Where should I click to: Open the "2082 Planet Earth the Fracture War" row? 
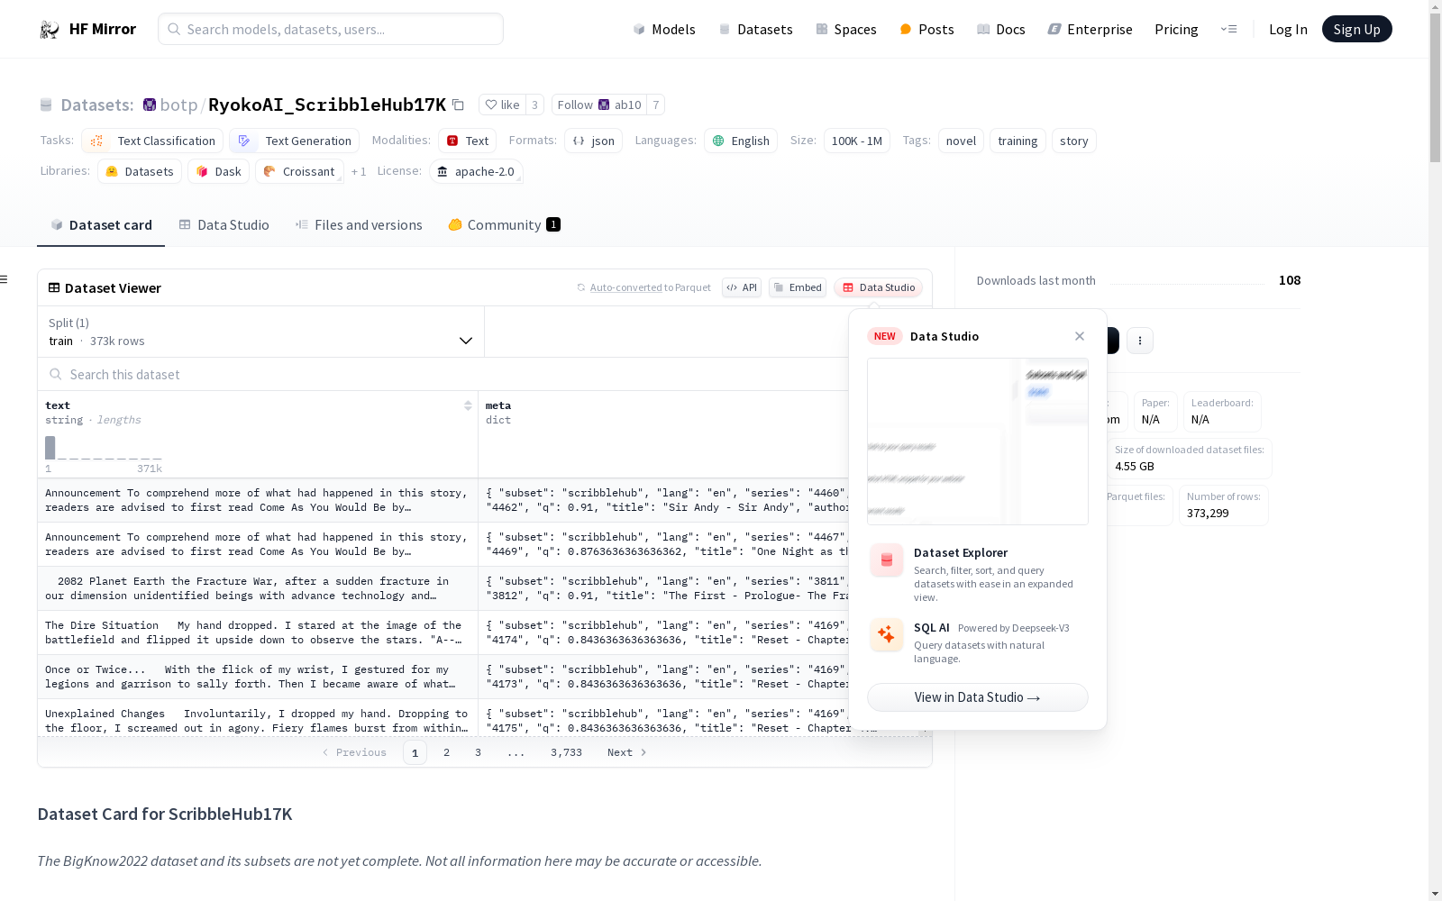click(x=257, y=589)
